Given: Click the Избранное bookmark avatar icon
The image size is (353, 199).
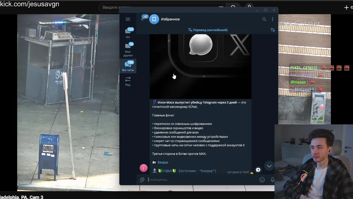Looking at the screenshot, I should [154, 19].
